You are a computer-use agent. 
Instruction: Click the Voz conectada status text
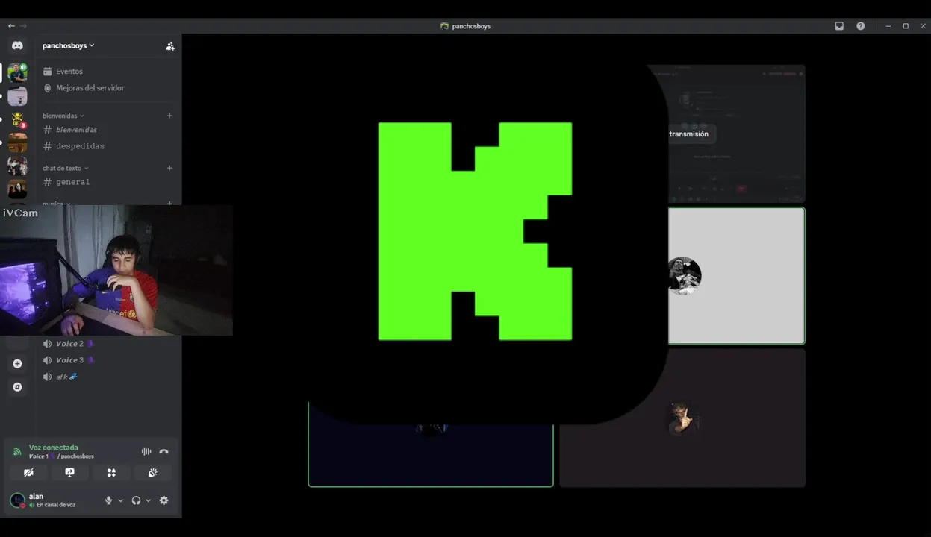[54, 447]
